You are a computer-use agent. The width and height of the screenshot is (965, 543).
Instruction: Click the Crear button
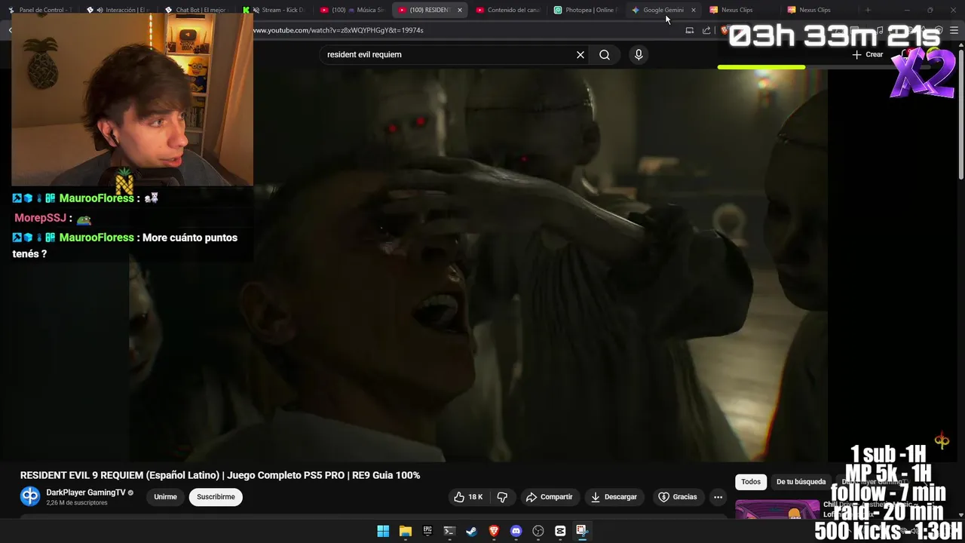point(868,54)
